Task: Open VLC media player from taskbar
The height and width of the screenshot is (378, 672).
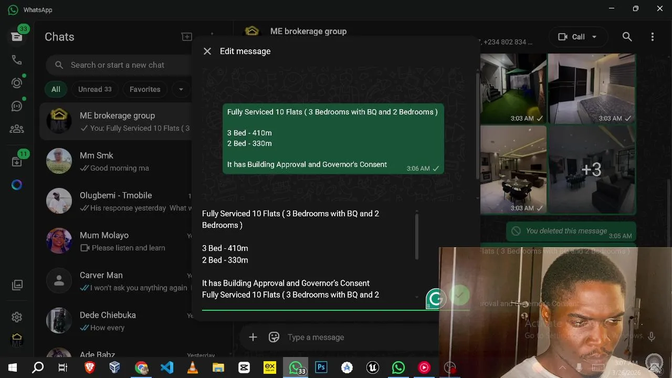Action: click(x=193, y=367)
